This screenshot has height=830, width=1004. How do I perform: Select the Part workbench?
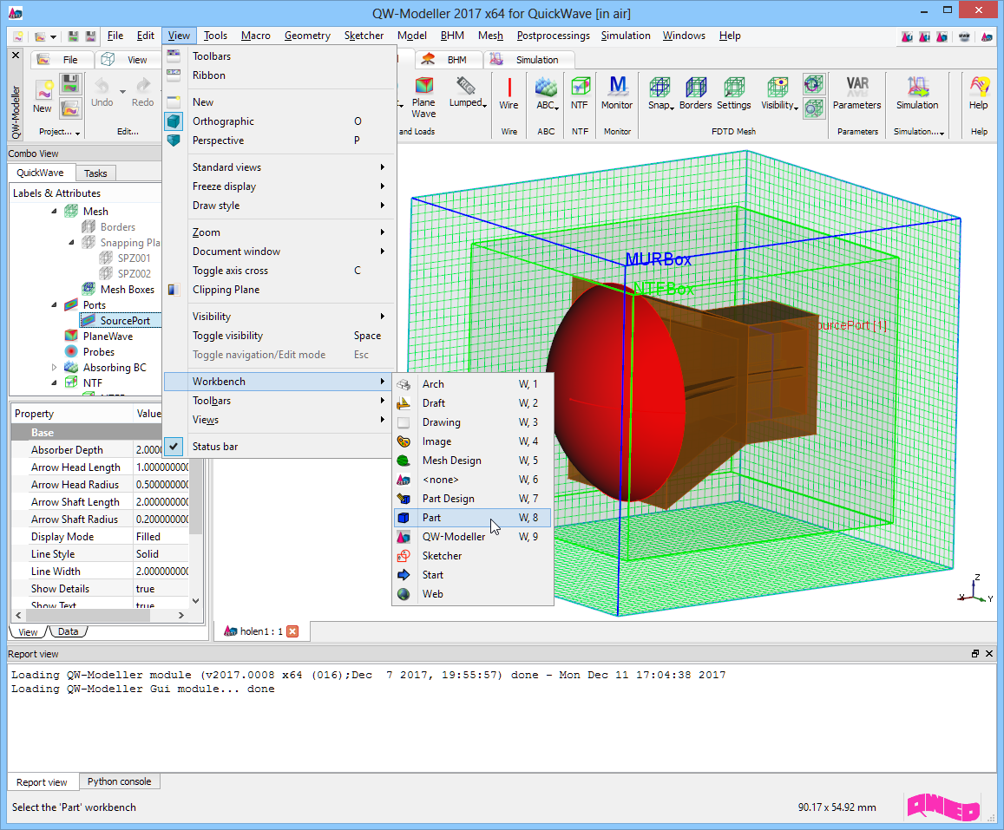coord(473,518)
